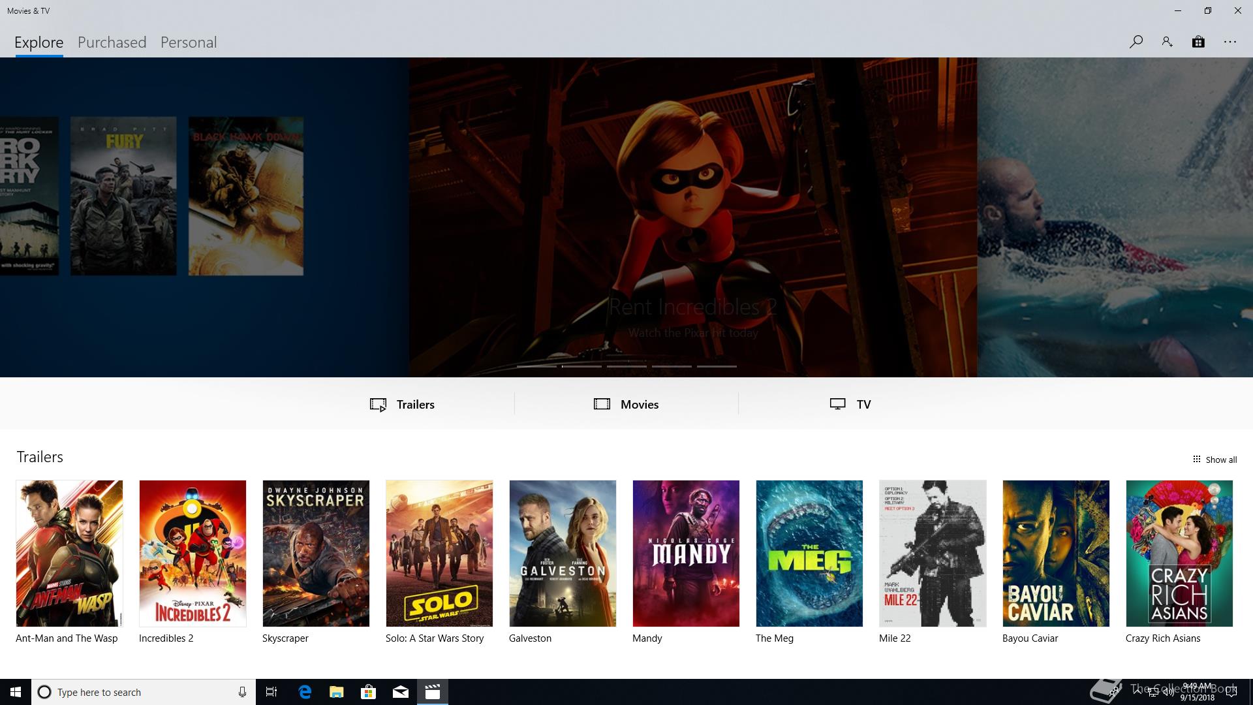
Task: Open the volume control in system tray
Action: pyautogui.click(x=1169, y=693)
